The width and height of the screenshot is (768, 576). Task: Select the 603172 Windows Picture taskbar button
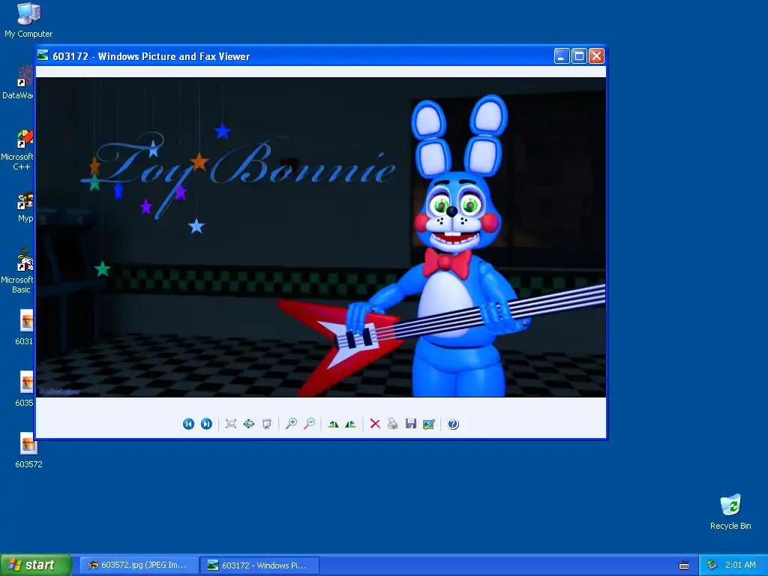pyautogui.click(x=259, y=565)
